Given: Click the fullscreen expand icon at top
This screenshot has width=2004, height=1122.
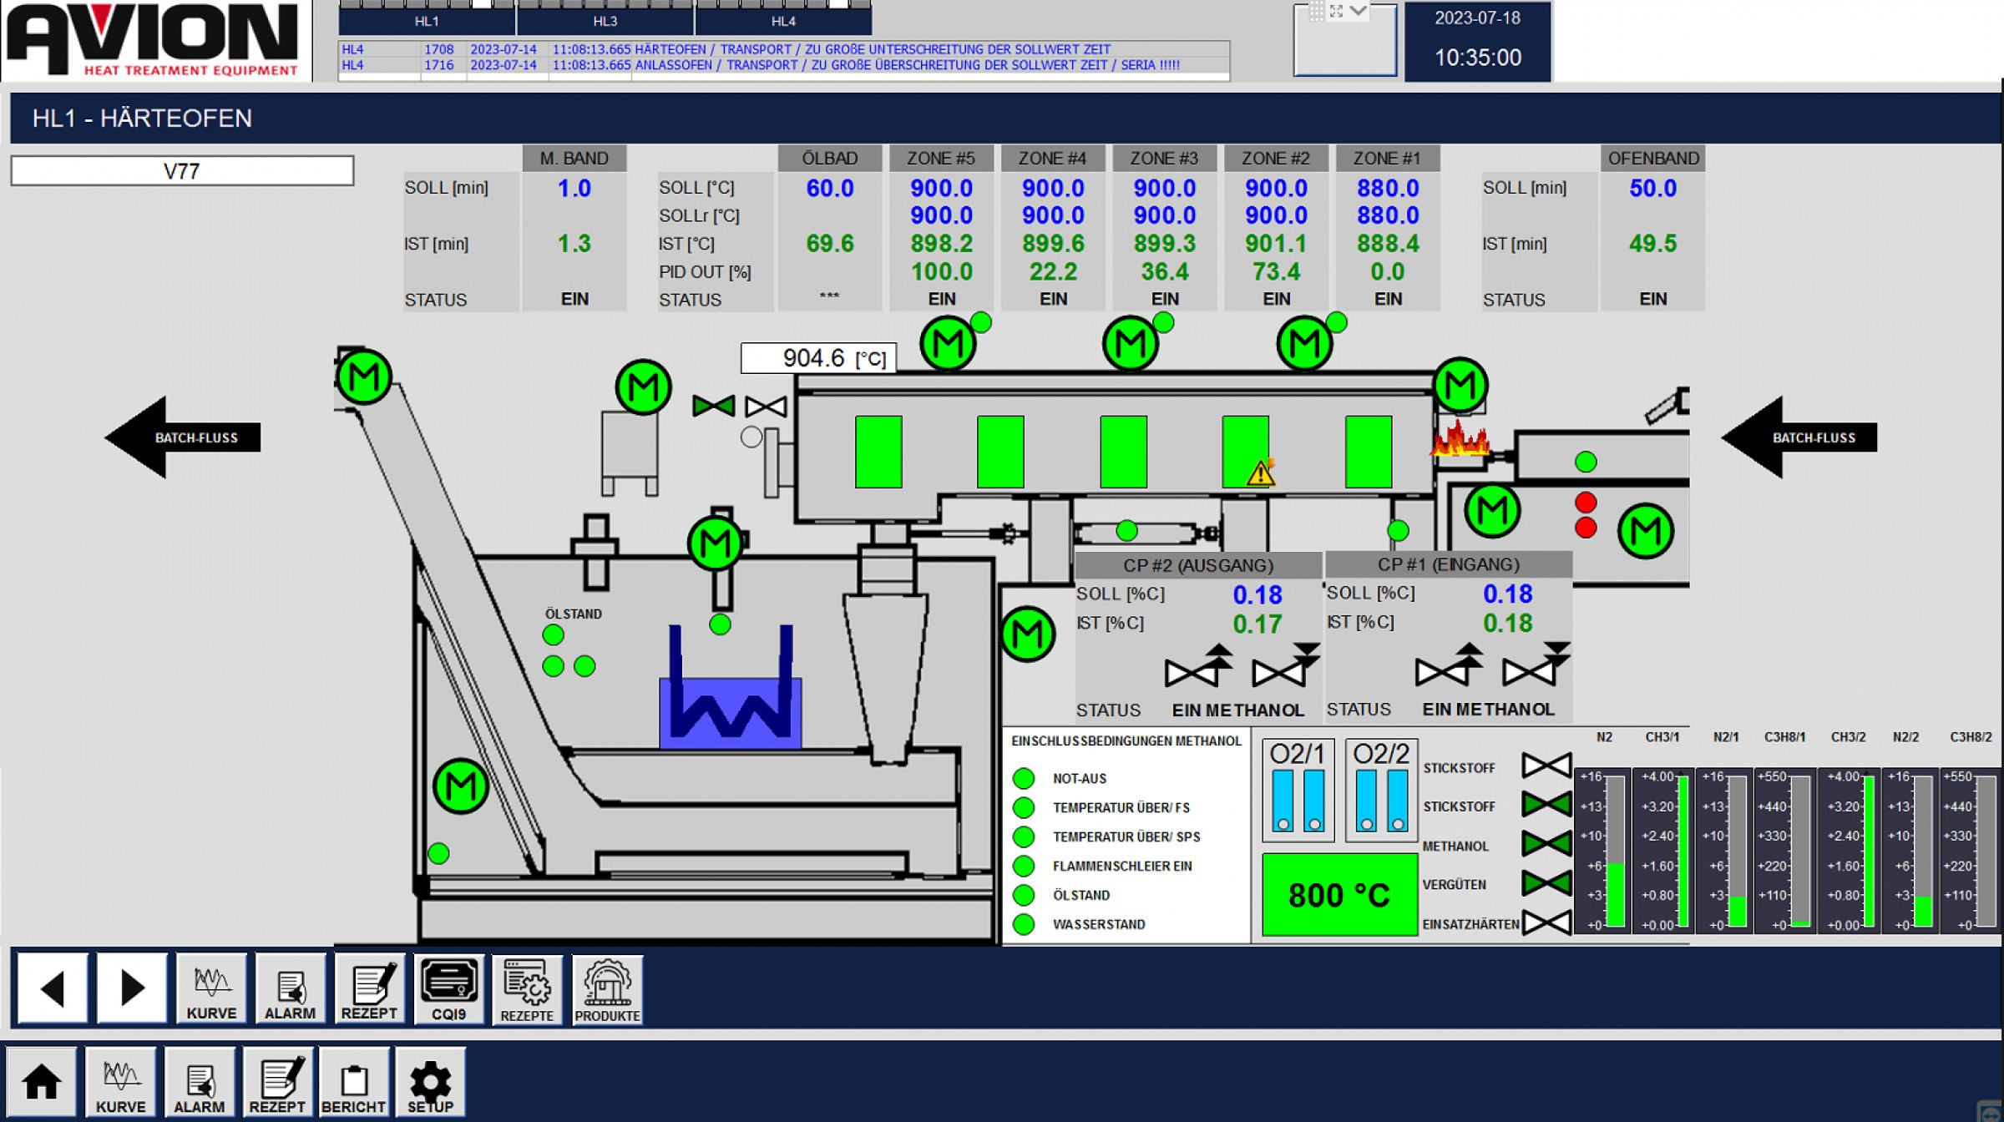Looking at the screenshot, I should click(1336, 11).
